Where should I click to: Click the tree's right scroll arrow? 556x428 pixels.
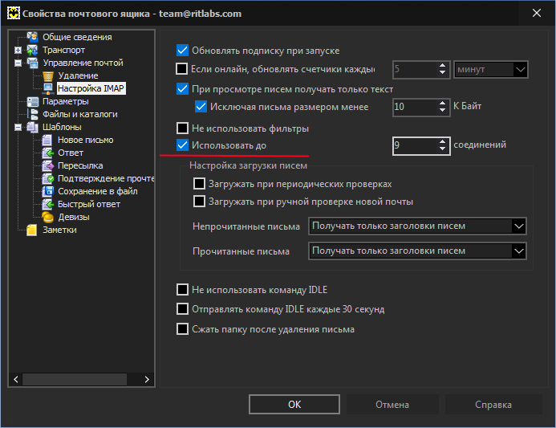point(147,379)
